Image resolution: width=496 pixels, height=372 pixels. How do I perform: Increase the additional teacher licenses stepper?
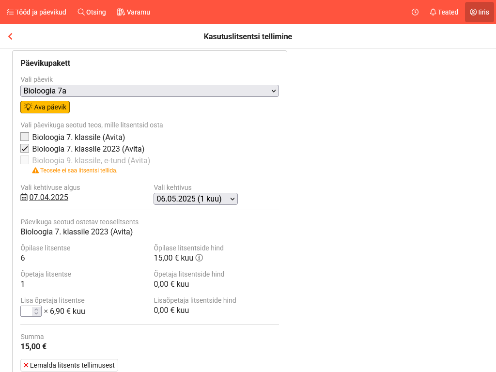coord(36,309)
